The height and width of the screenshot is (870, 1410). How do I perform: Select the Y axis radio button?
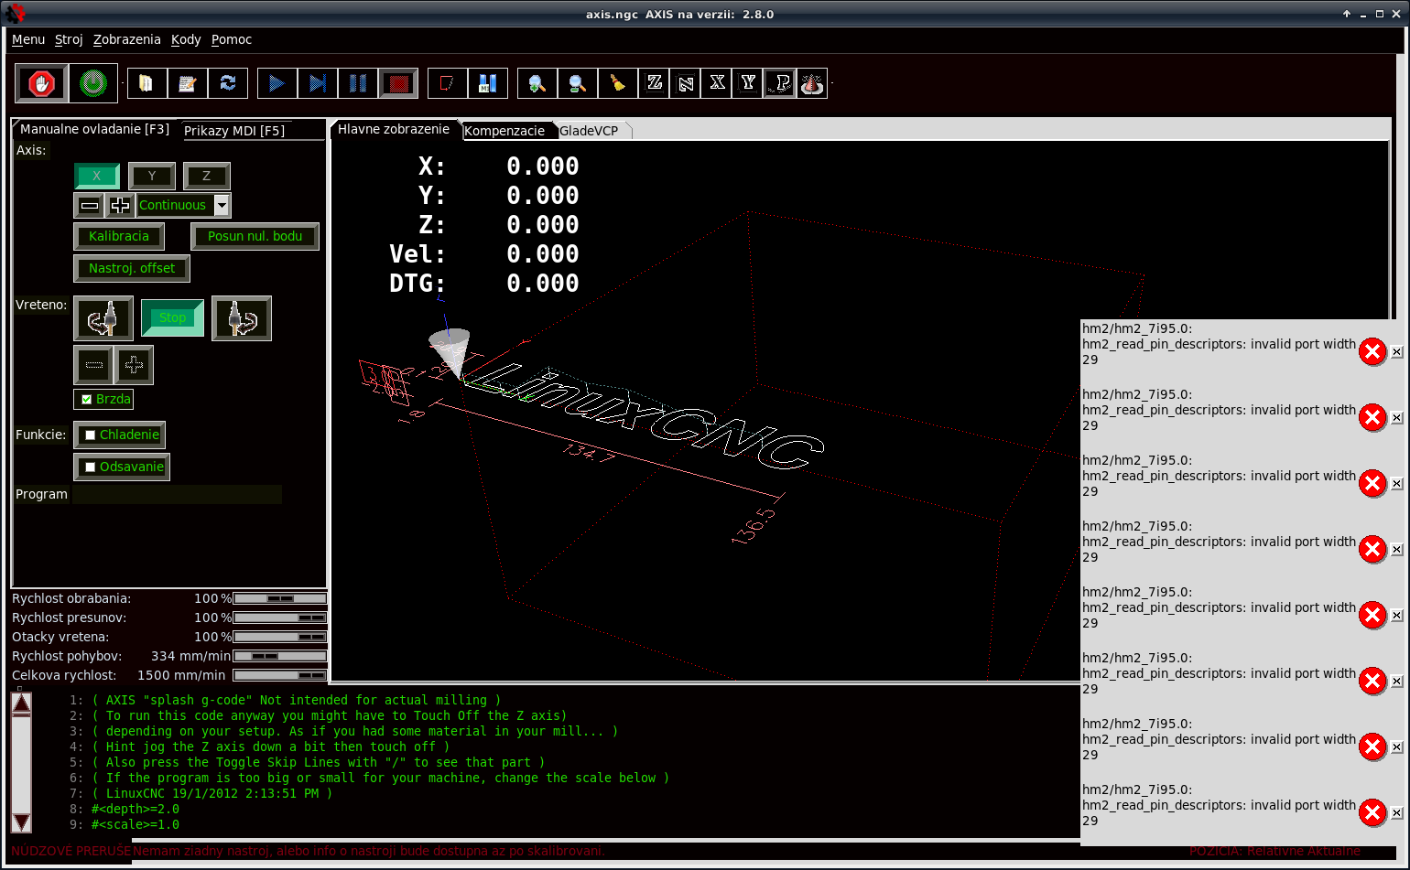click(x=152, y=176)
